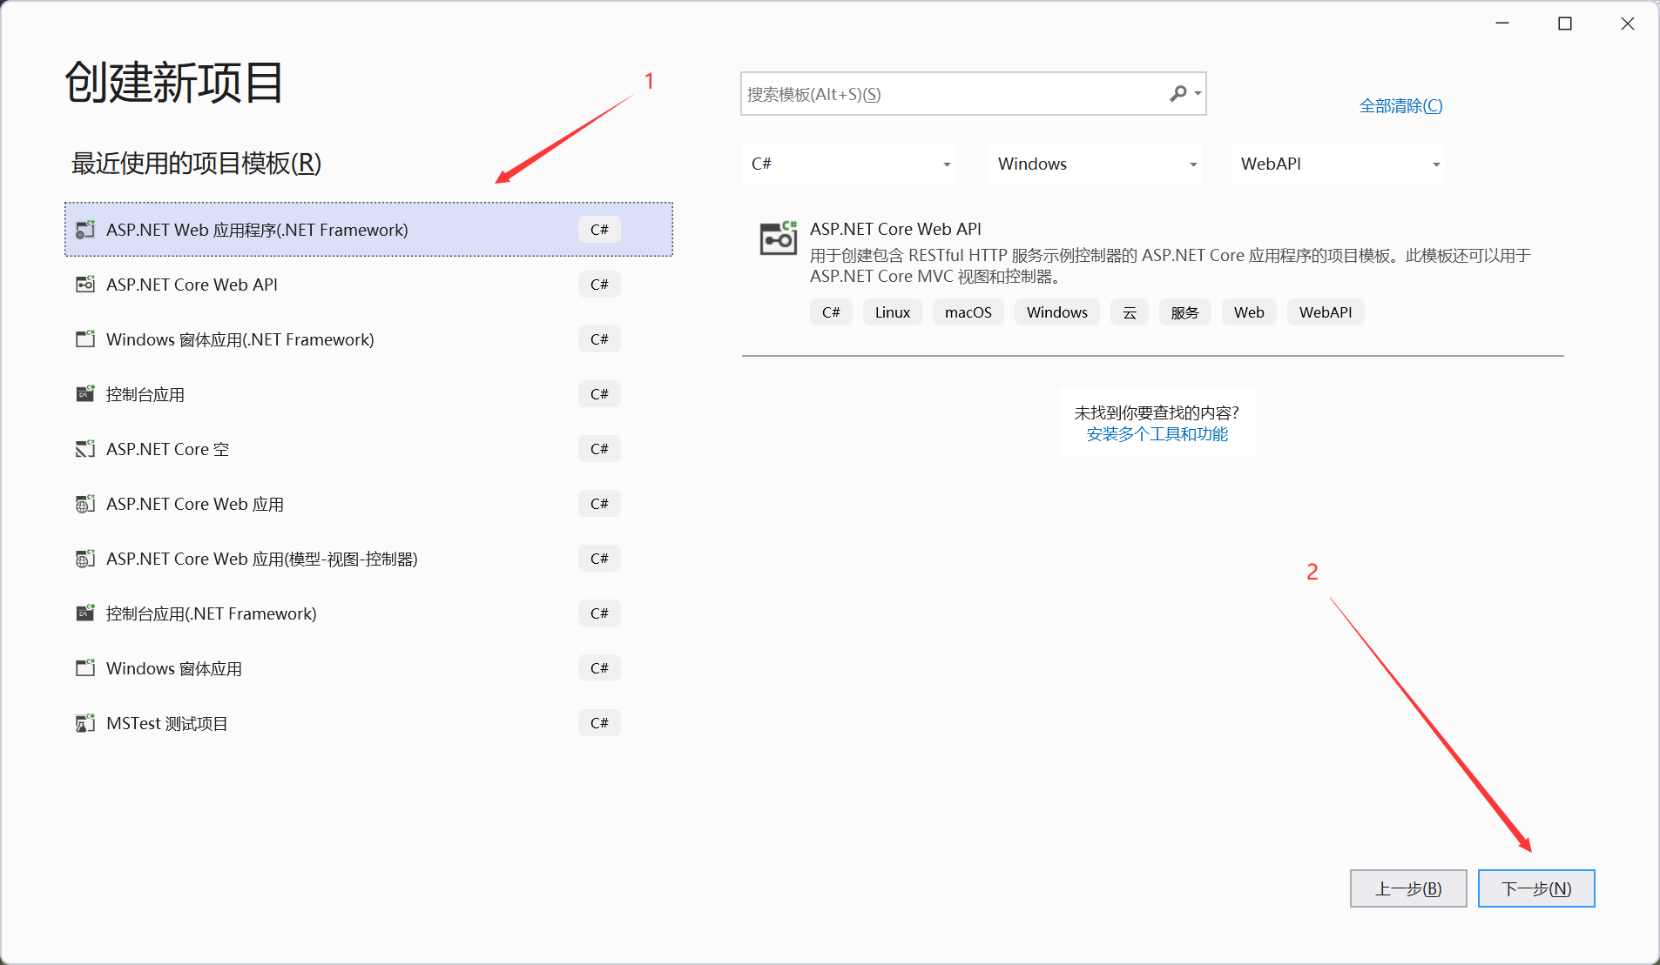This screenshot has height=965, width=1660.
Task: Click the 控制台应用 template icon
Action: [84, 394]
